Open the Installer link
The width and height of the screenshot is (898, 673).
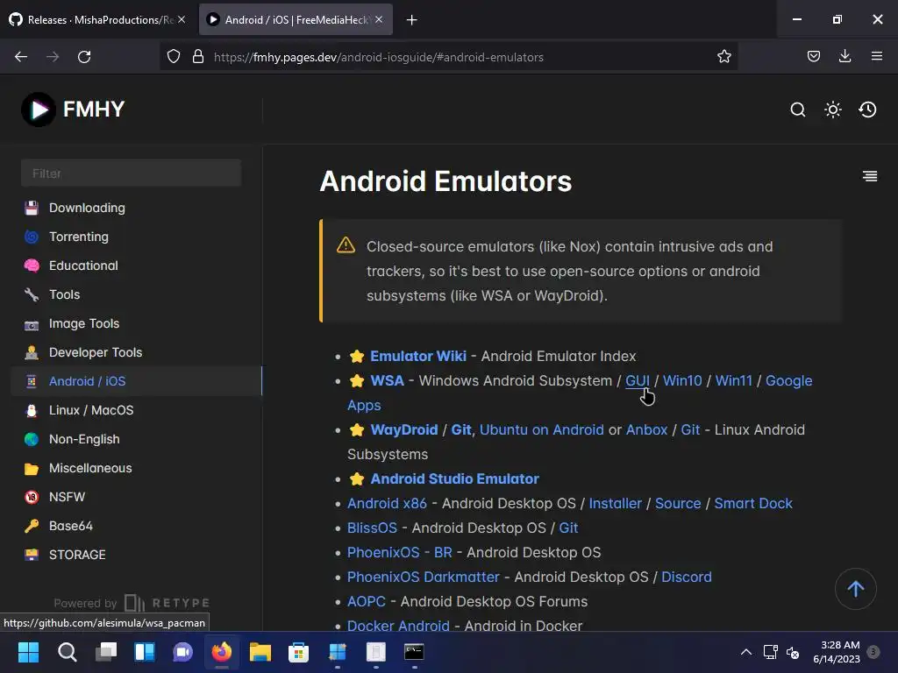pos(615,503)
